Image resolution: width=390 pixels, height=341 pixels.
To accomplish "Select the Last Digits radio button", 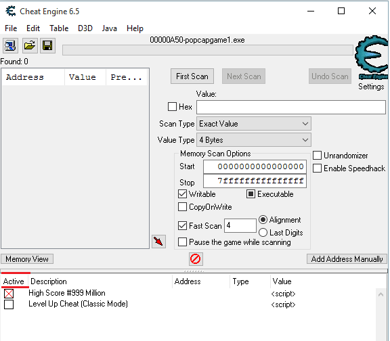I will (x=263, y=233).
